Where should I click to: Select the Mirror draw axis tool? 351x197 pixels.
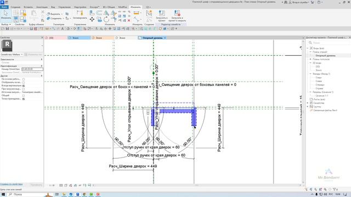[114, 13]
